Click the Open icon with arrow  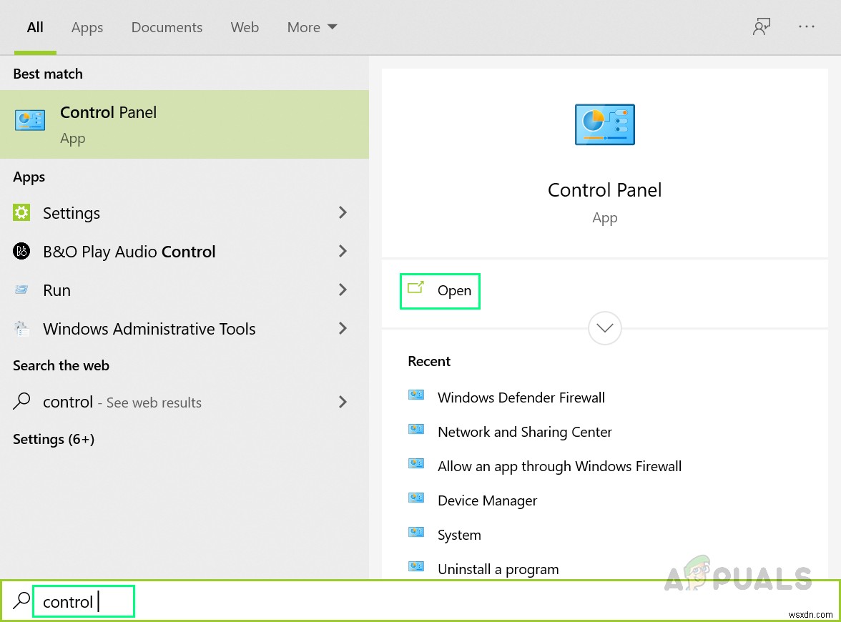pyautogui.click(x=415, y=287)
